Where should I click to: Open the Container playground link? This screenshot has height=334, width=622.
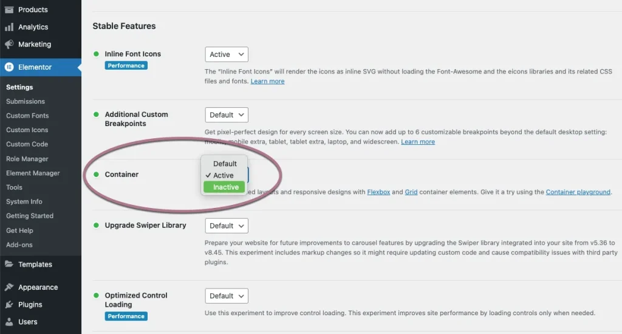(578, 192)
